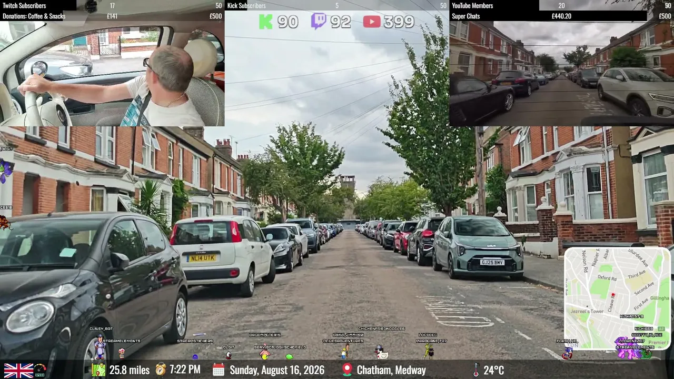Click the Donations £141 amount
The image size is (674, 379).
[112, 16]
